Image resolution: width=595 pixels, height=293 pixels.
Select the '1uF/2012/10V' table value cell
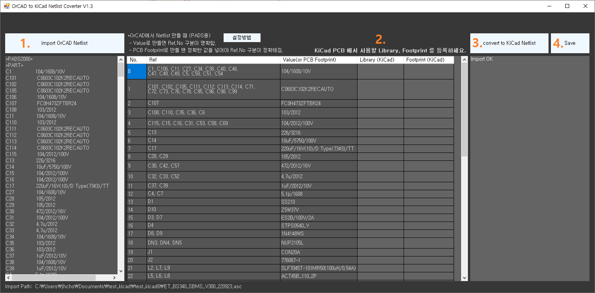[x=319, y=186]
